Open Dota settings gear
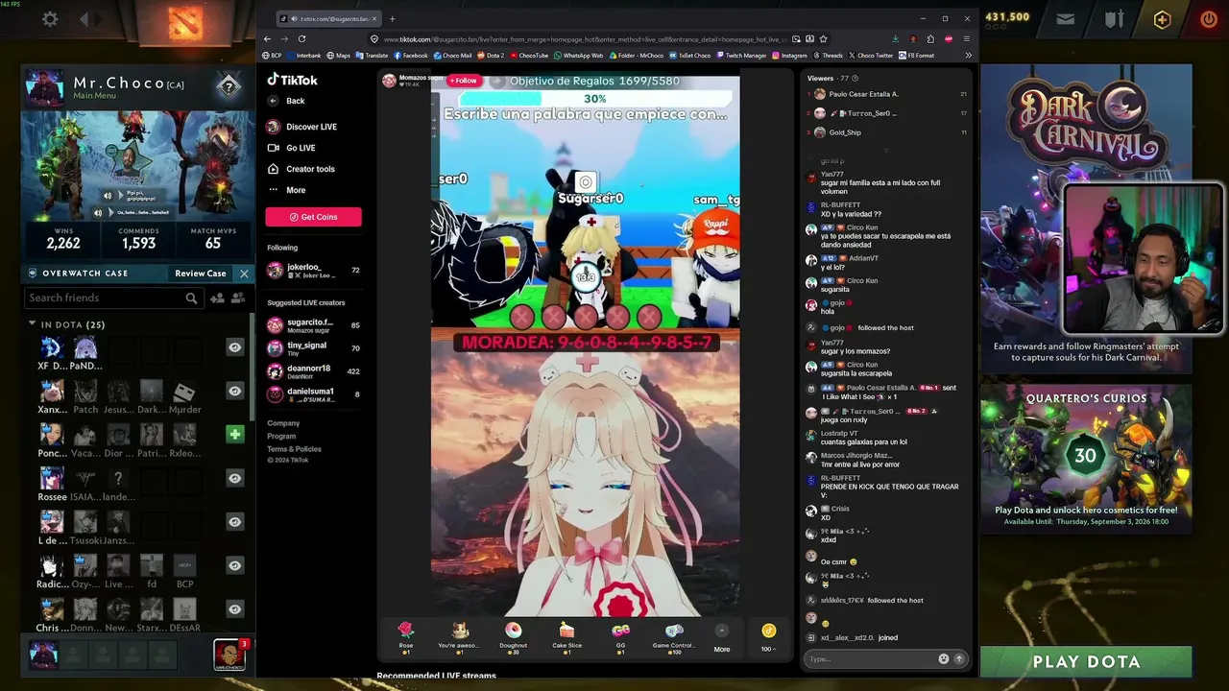1229x691 pixels. click(50, 18)
